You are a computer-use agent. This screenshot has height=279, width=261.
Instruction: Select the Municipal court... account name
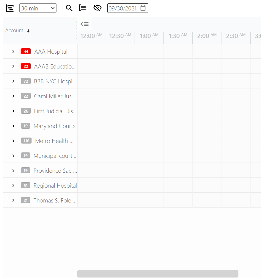click(x=55, y=156)
